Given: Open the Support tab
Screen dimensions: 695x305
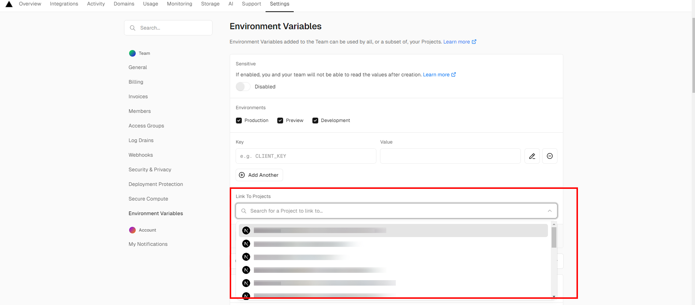Looking at the screenshot, I should coord(252,4).
